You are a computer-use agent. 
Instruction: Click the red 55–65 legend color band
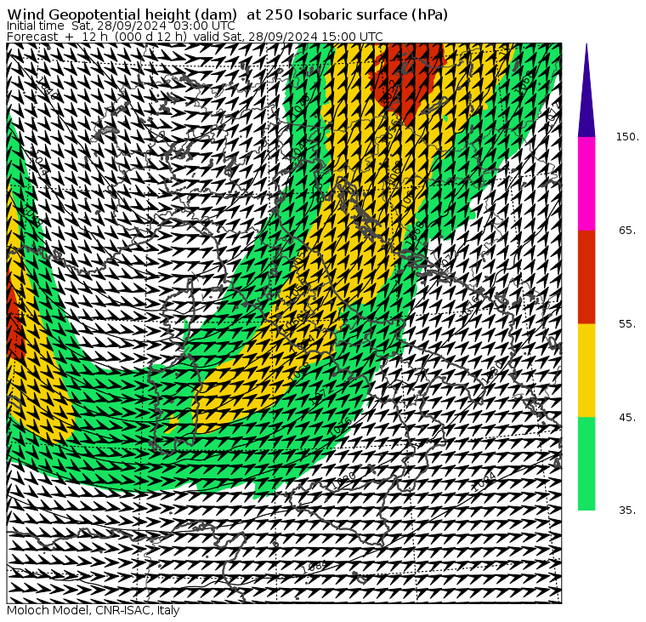pos(586,277)
